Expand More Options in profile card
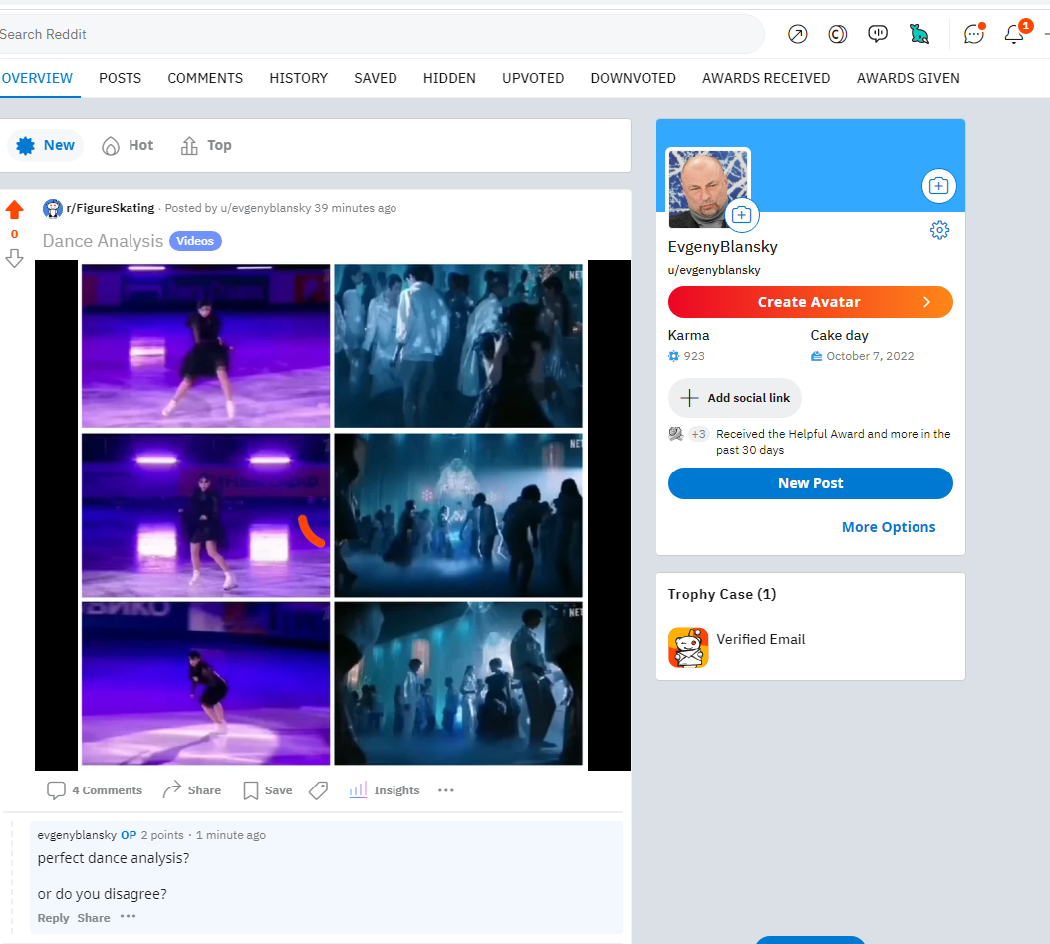 pyautogui.click(x=888, y=527)
